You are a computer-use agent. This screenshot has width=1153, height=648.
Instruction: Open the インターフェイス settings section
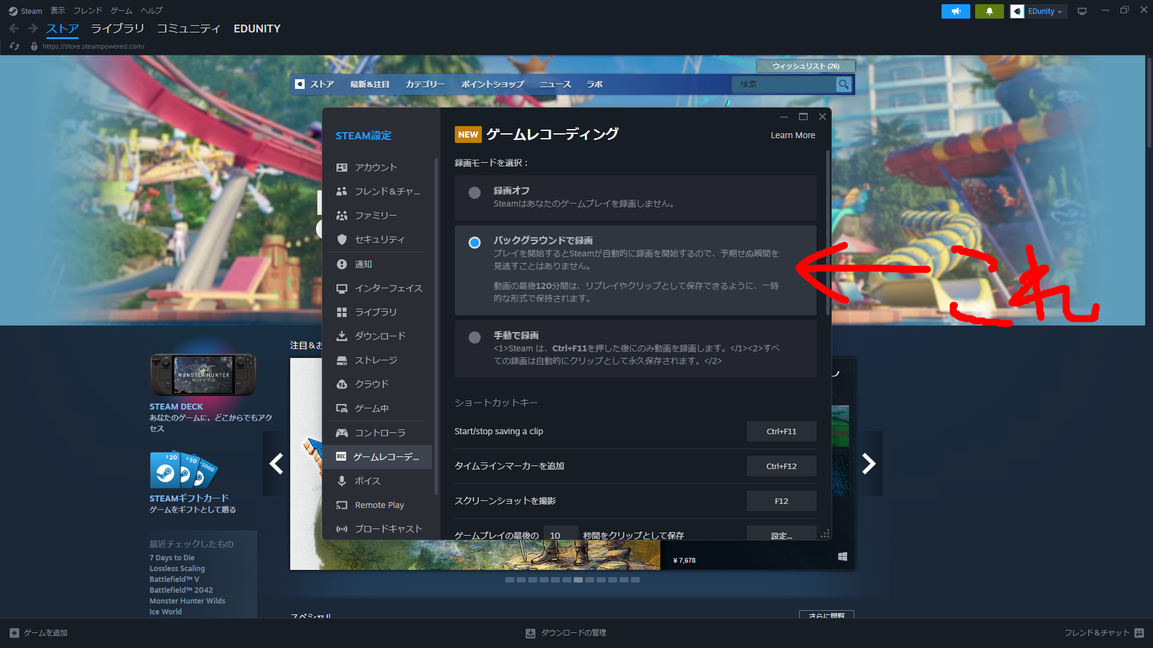point(387,288)
